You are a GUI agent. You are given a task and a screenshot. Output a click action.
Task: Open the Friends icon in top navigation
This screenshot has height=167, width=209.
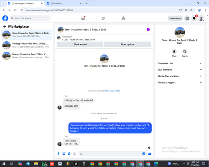[103, 18]
